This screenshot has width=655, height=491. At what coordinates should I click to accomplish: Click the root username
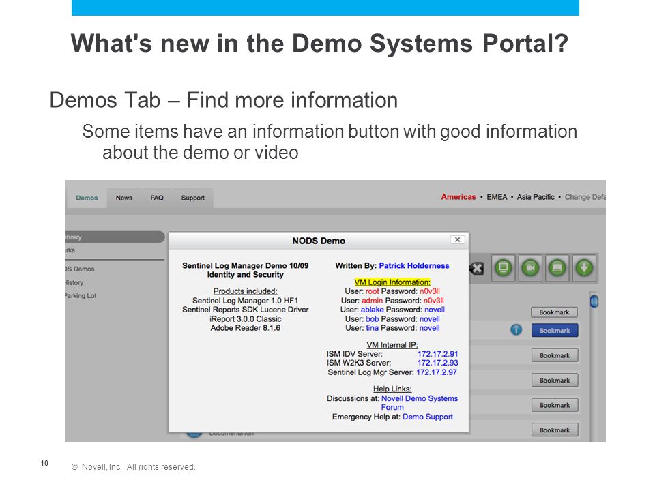[373, 291]
